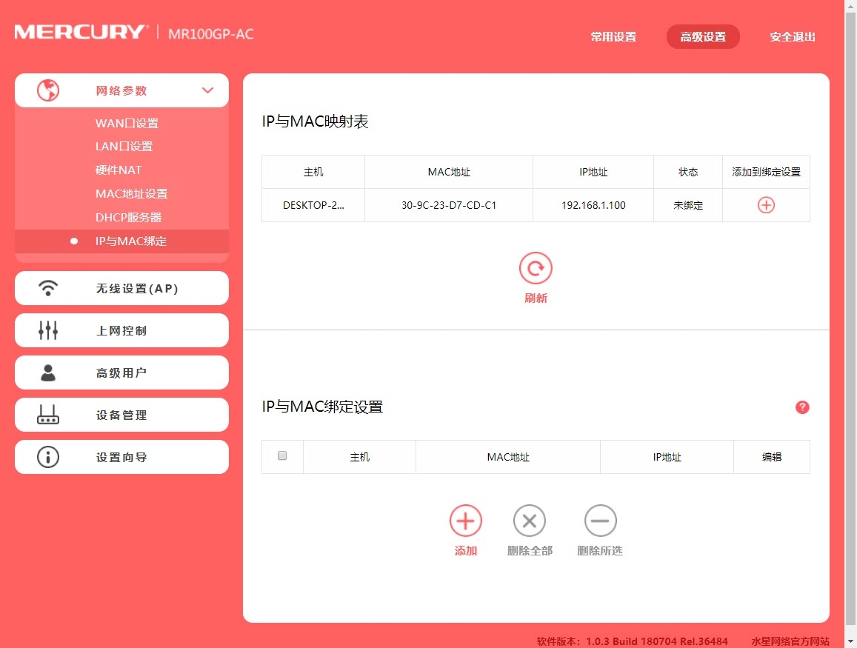Click the 未绑定 status cell
Screen dimensions: 857x648
688,205
